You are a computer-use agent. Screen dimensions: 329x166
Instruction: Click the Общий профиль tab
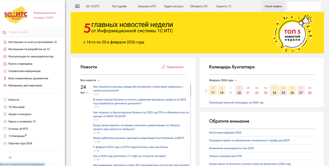(x=273, y=6)
